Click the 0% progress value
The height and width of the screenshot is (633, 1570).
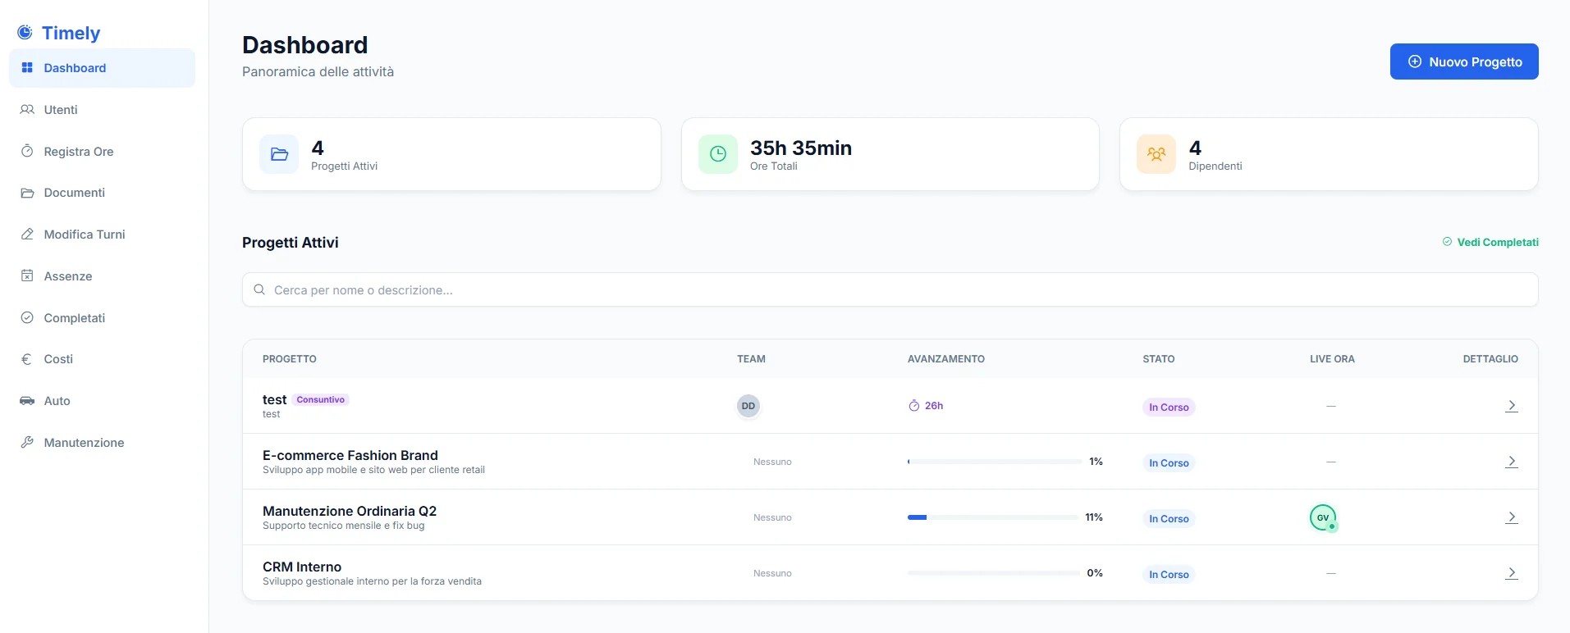(x=1095, y=573)
